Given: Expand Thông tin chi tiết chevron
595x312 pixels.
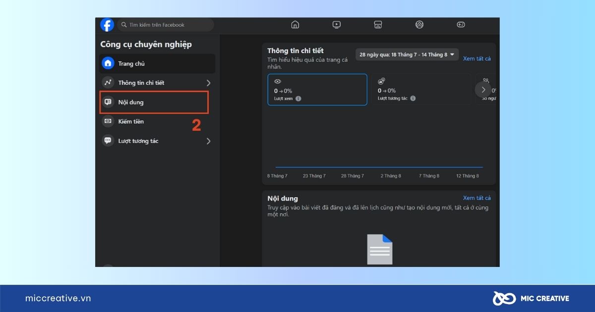Looking at the screenshot, I should point(208,83).
